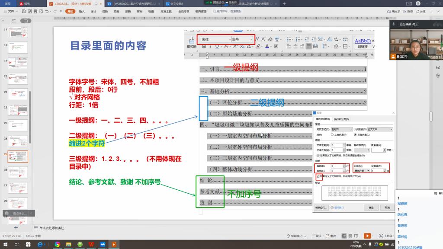Screen dimensions: 443x249
Task: Select the 插入 Insert ribbon tab
Action: point(82,11)
